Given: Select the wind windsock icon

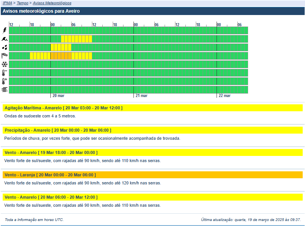Looking at the screenshot, I should click(x=5, y=56).
